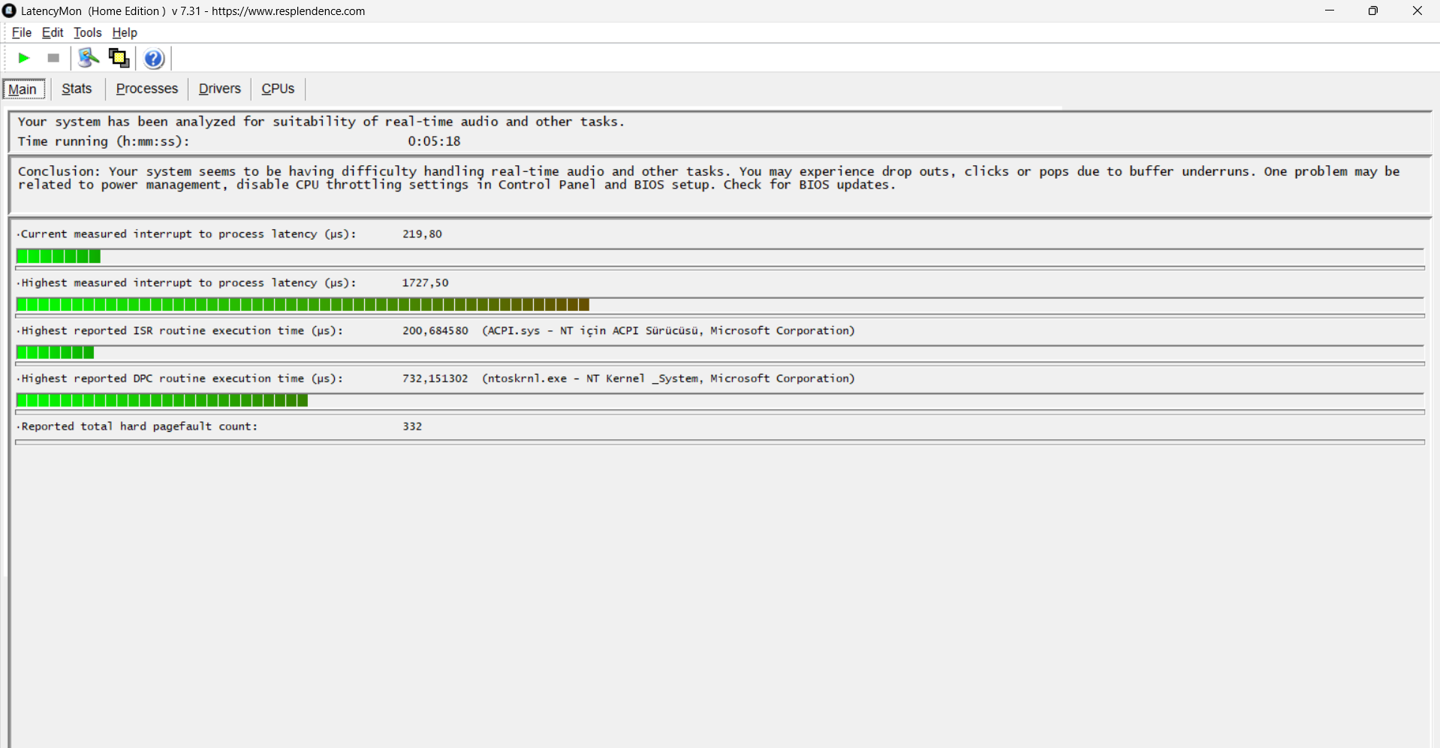Click the 'Highest measured interrupt to process latency' label
This screenshot has width=1440, height=748.
click(x=188, y=283)
